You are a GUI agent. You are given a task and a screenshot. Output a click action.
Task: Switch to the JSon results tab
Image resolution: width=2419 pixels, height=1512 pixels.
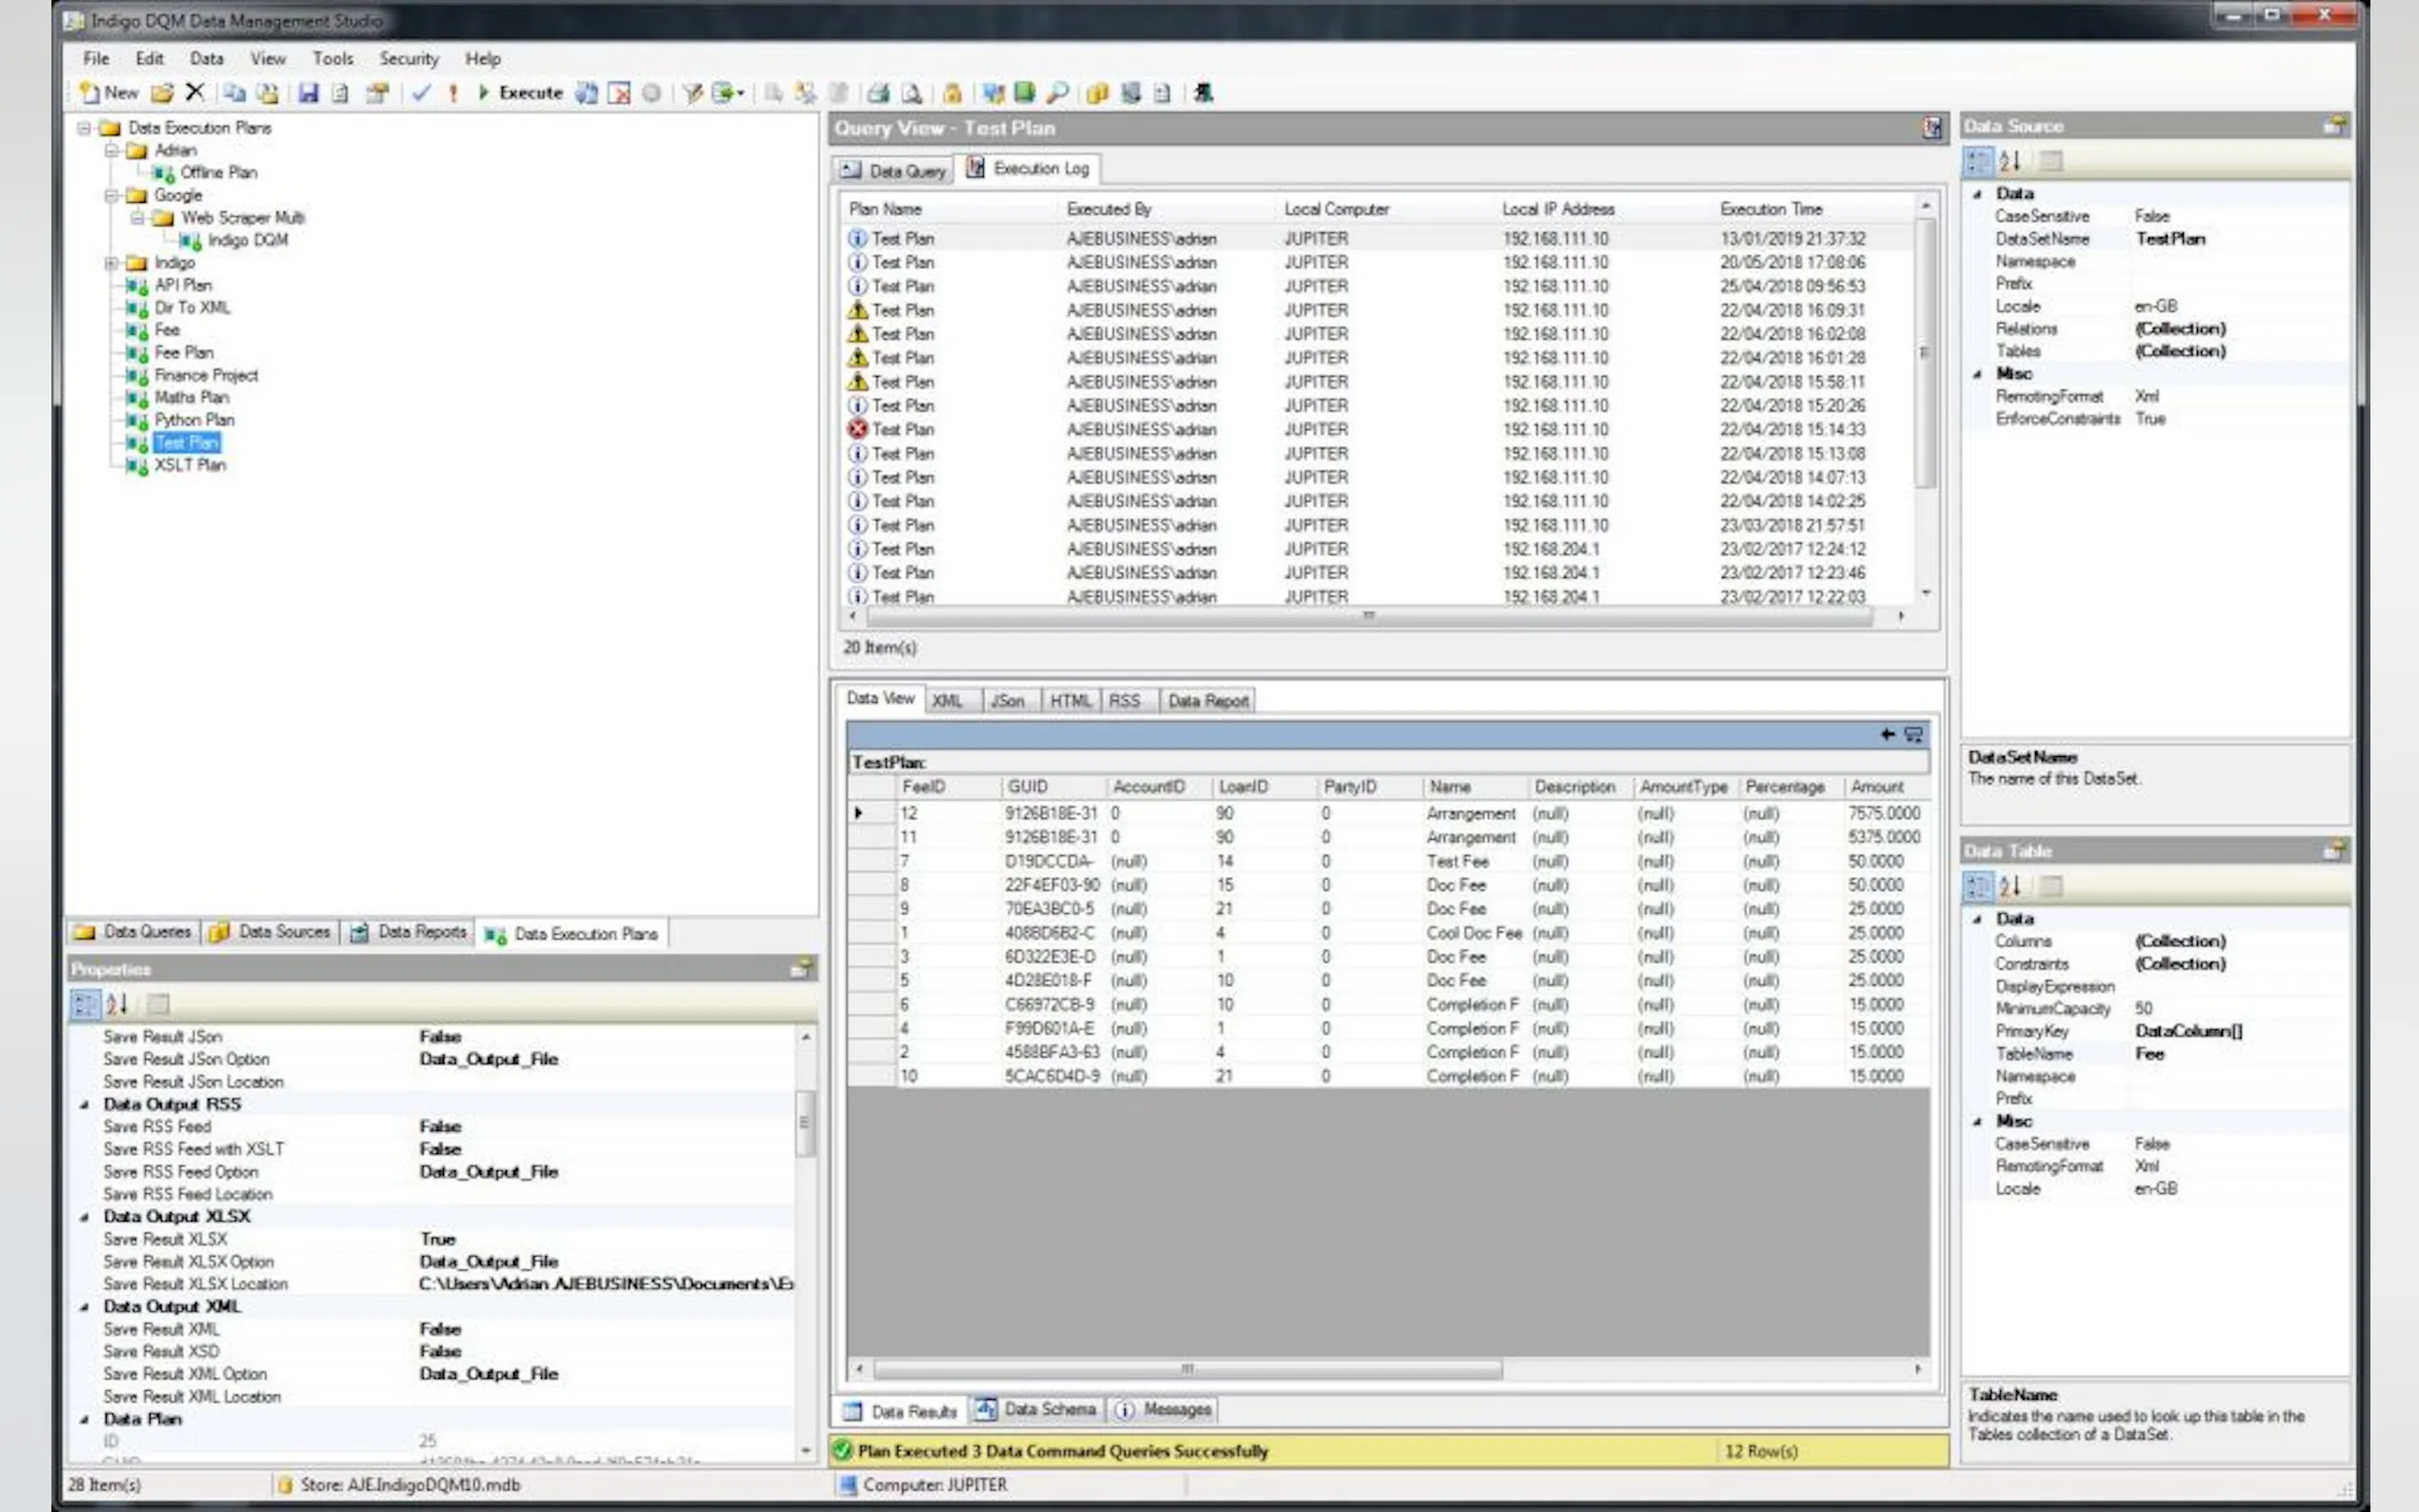pyautogui.click(x=1007, y=701)
